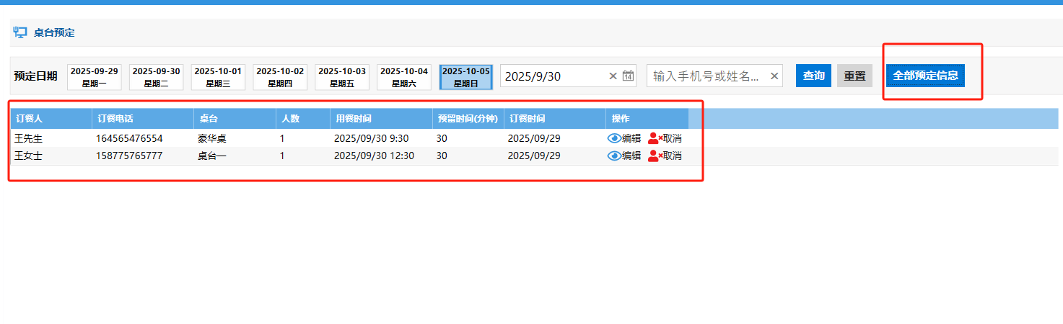Click the 订餐人 column header
The width and height of the screenshot is (1063, 324).
(30, 119)
